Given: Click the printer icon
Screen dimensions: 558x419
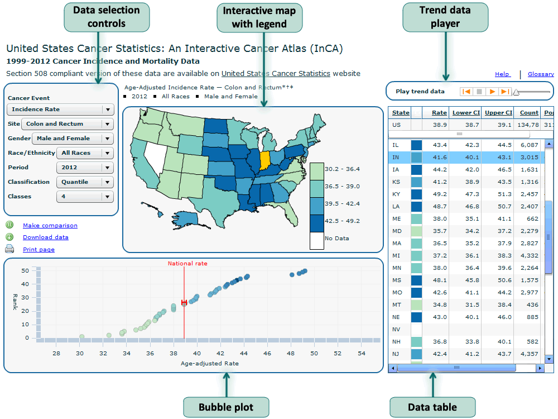Looking at the screenshot, I should coord(9,249).
